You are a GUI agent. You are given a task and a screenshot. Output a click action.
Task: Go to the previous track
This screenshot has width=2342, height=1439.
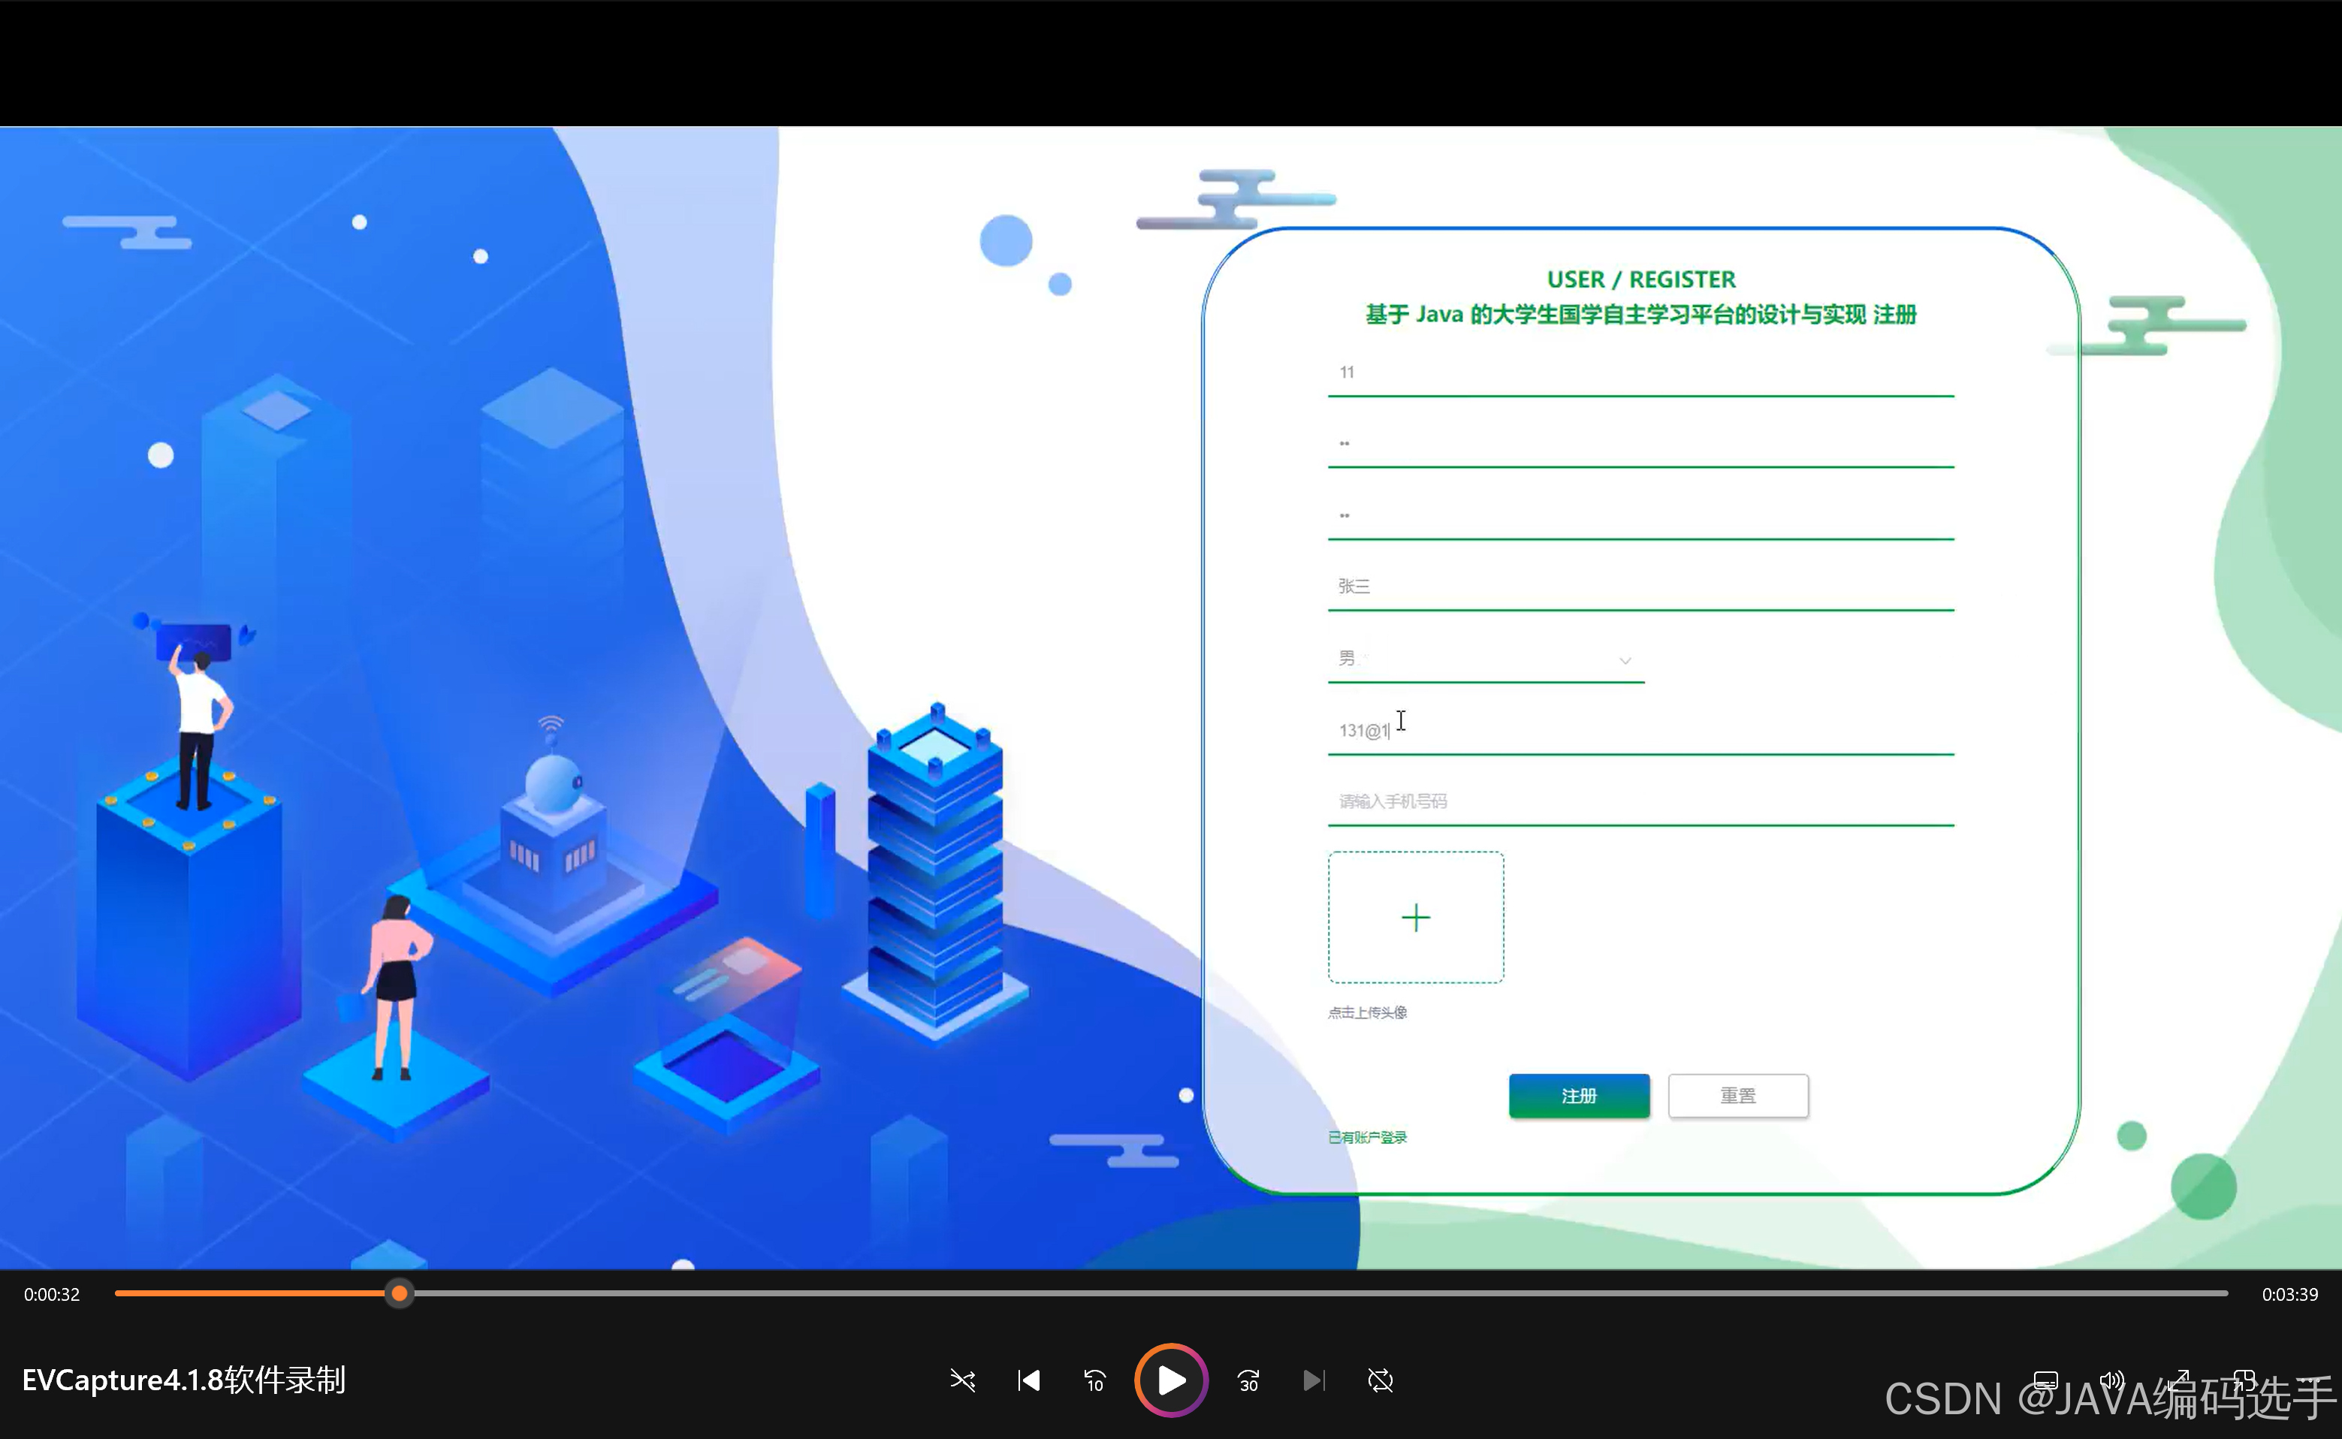[1029, 1380]
